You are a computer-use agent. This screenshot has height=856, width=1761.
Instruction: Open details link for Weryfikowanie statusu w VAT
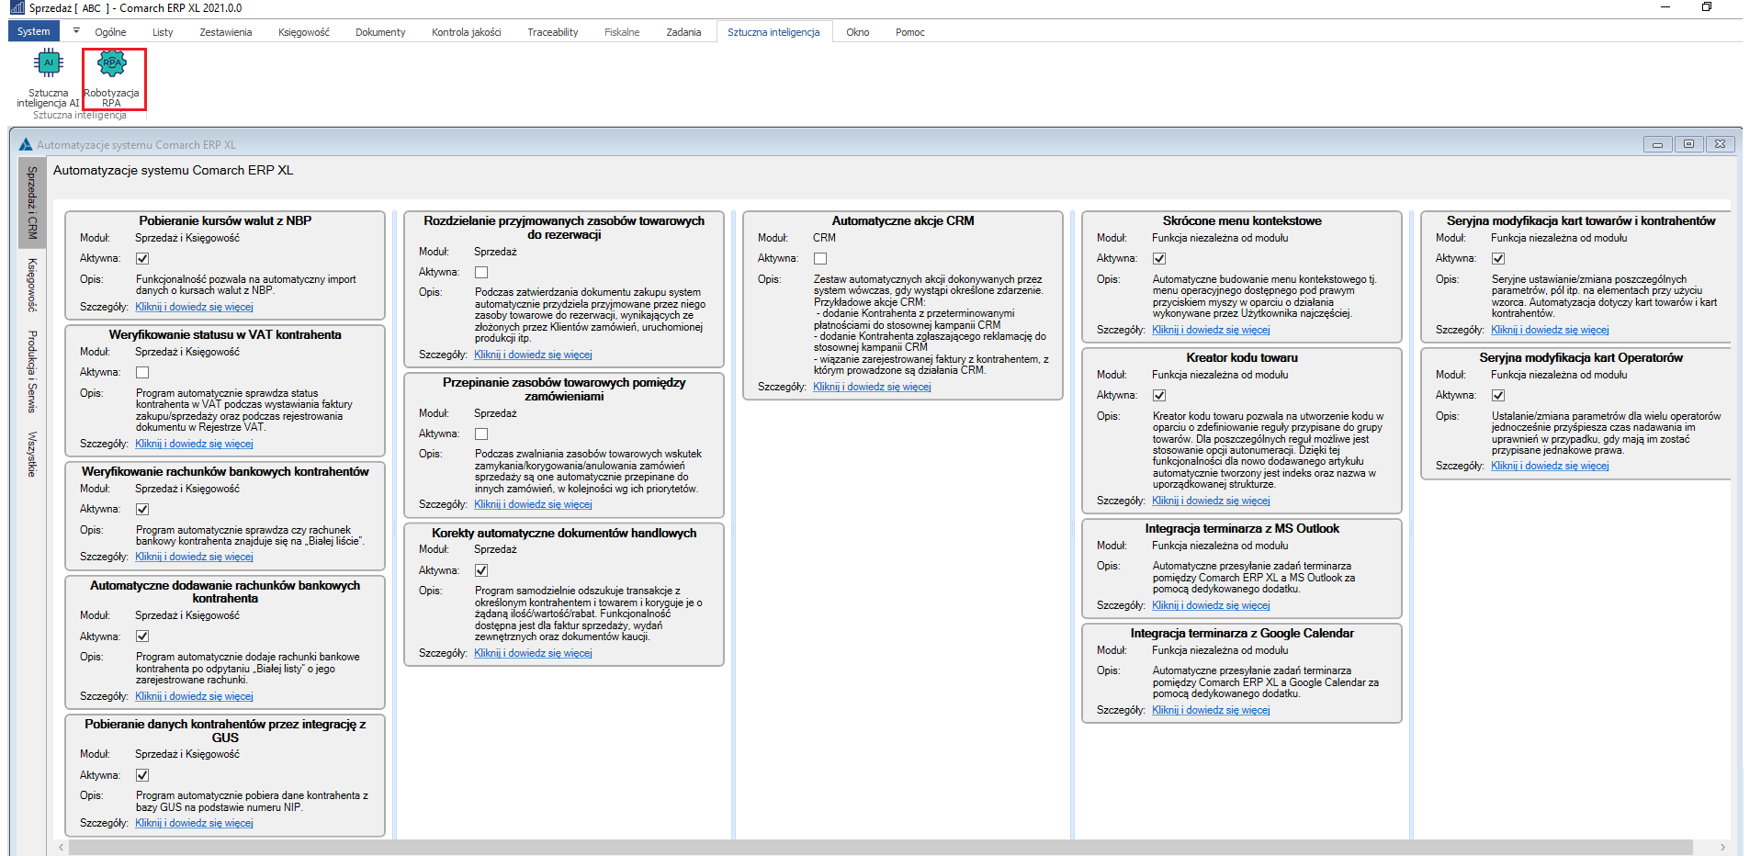coord(194,445)
